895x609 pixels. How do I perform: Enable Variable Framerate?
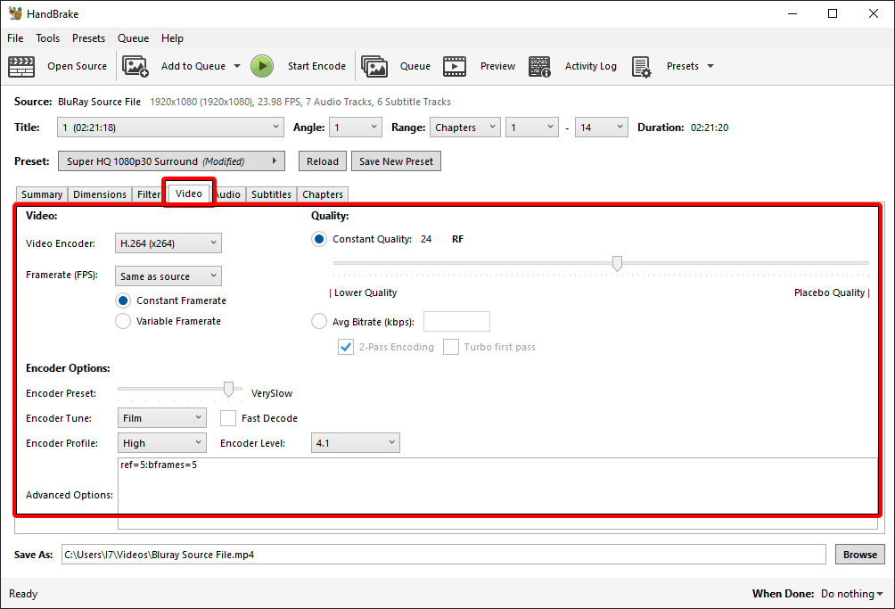(122, 321)
